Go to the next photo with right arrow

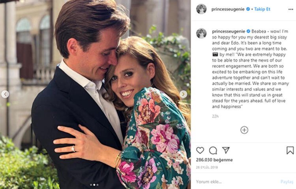point(184,94)
